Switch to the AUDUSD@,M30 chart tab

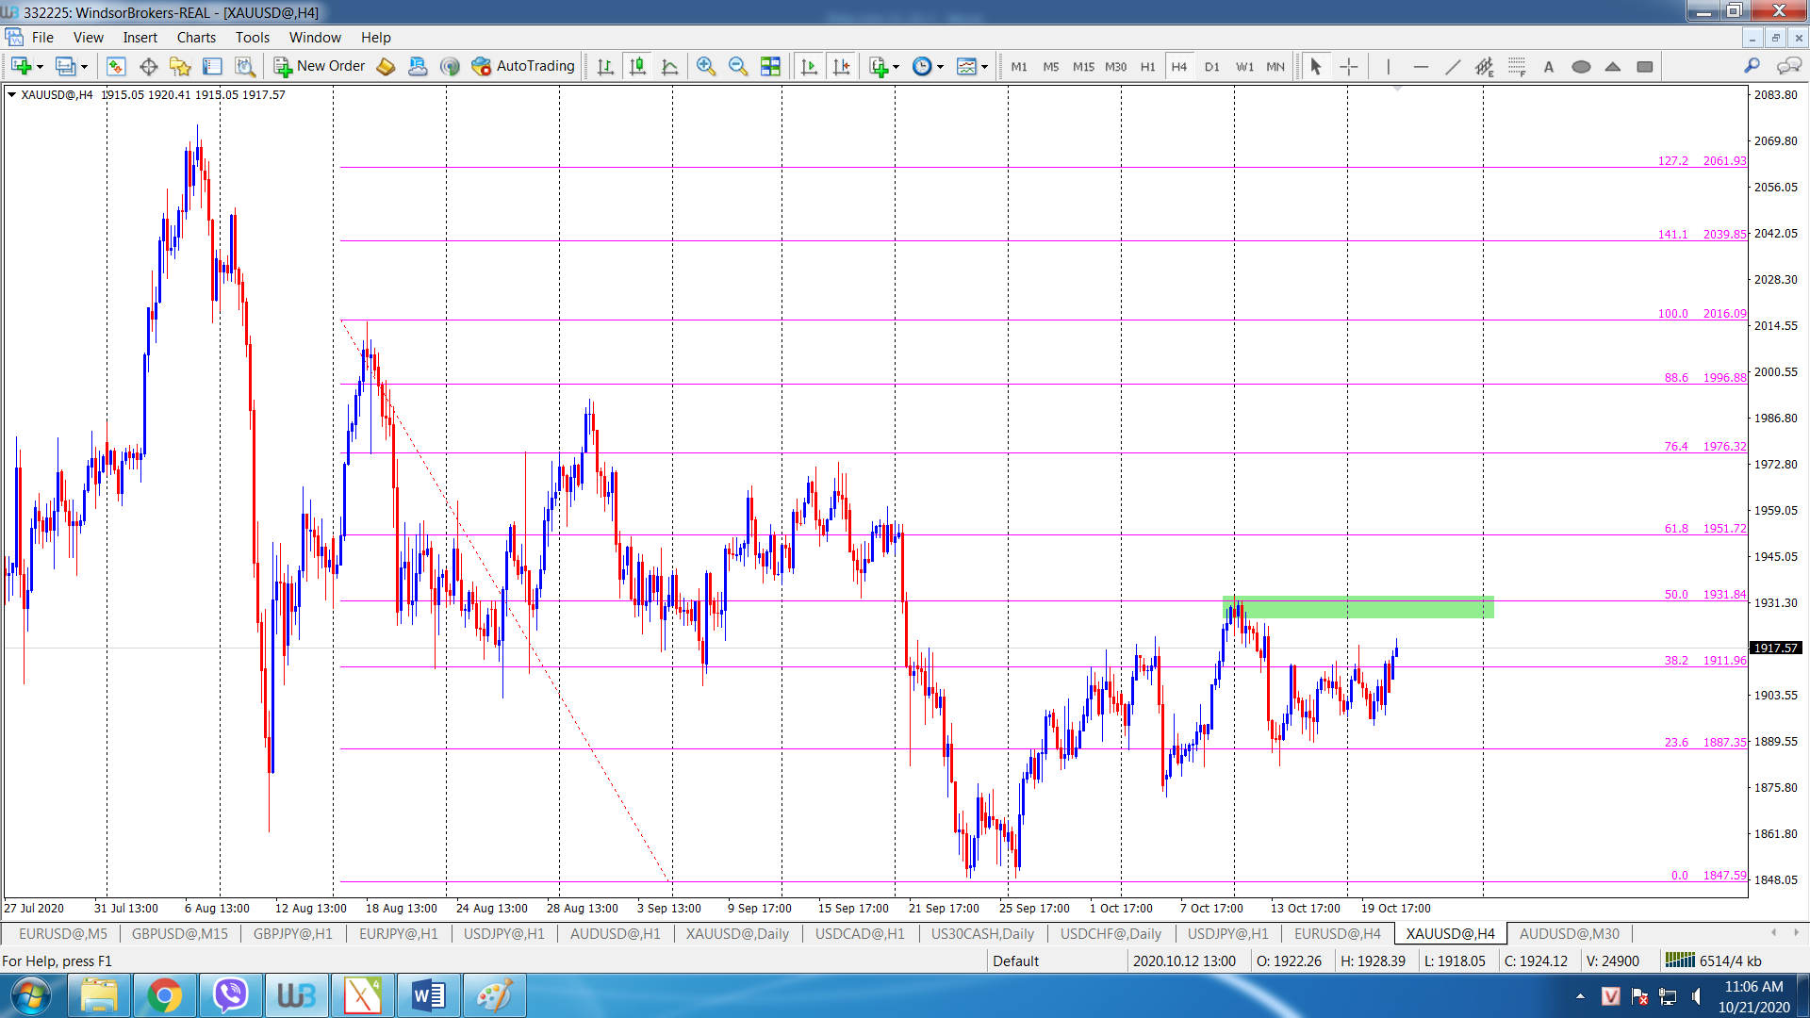[1569, 933]
